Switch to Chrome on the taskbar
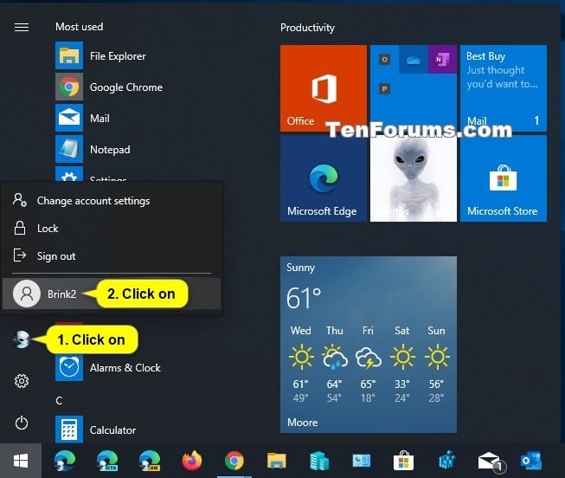Viewport: 565px width, 478px height. 234,461
